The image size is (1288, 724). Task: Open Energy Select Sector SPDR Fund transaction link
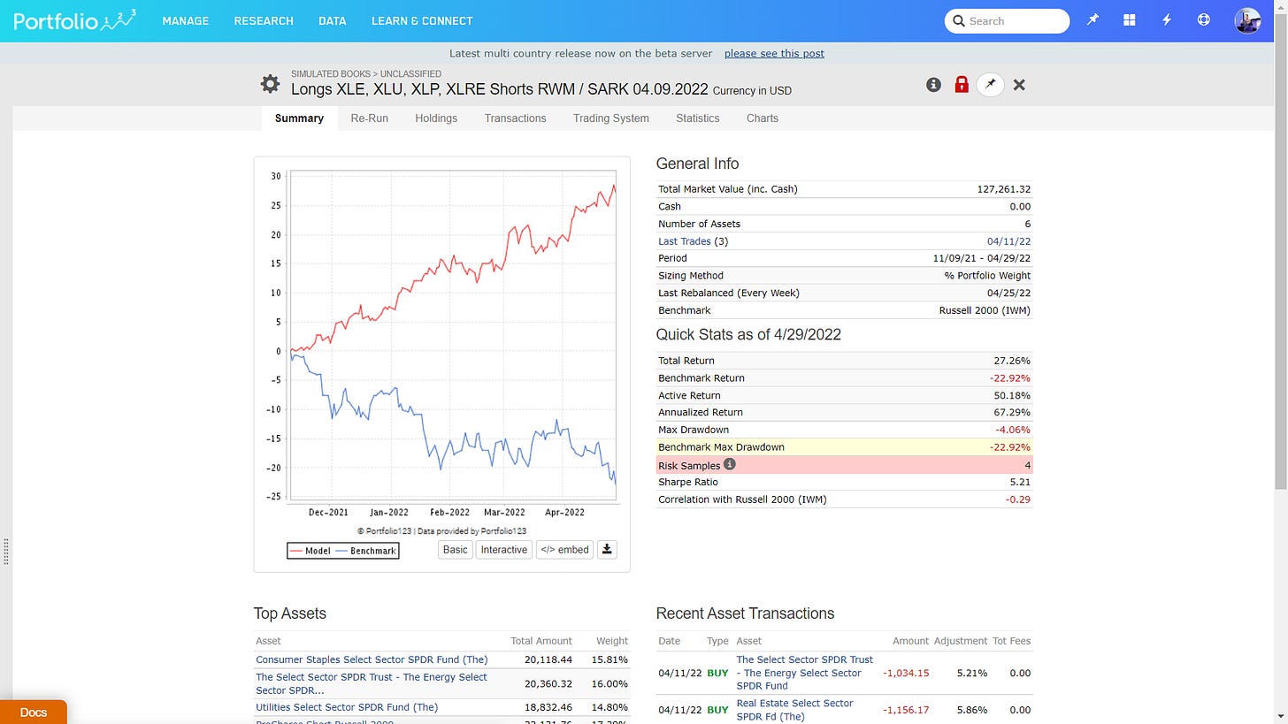coord(804,673)
